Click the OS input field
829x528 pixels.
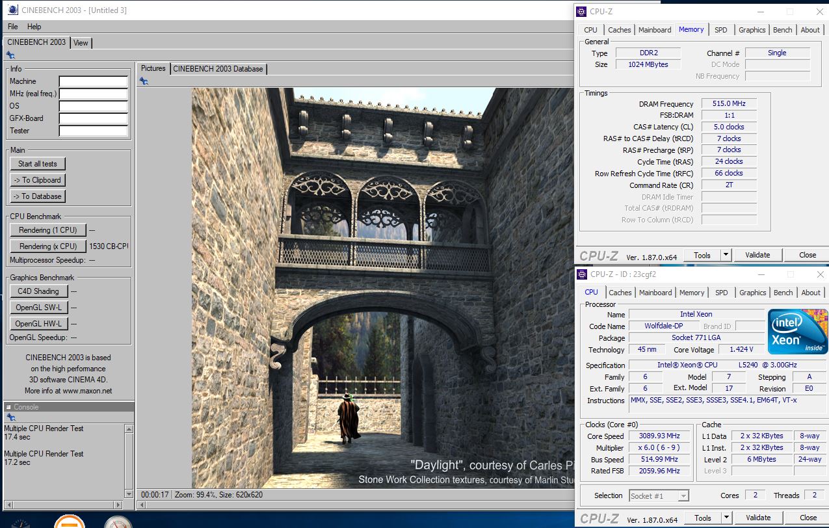click(x=94, y=106)
